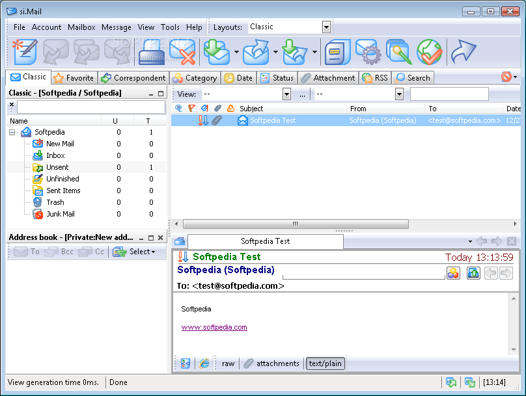Click the globe with checkmark icon
526x396 pixels.
(x=430, y=52)
